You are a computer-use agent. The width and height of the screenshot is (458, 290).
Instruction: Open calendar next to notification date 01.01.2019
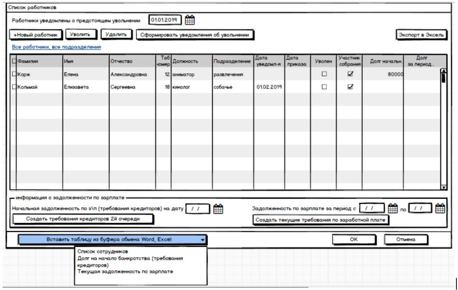coord(190,20)
